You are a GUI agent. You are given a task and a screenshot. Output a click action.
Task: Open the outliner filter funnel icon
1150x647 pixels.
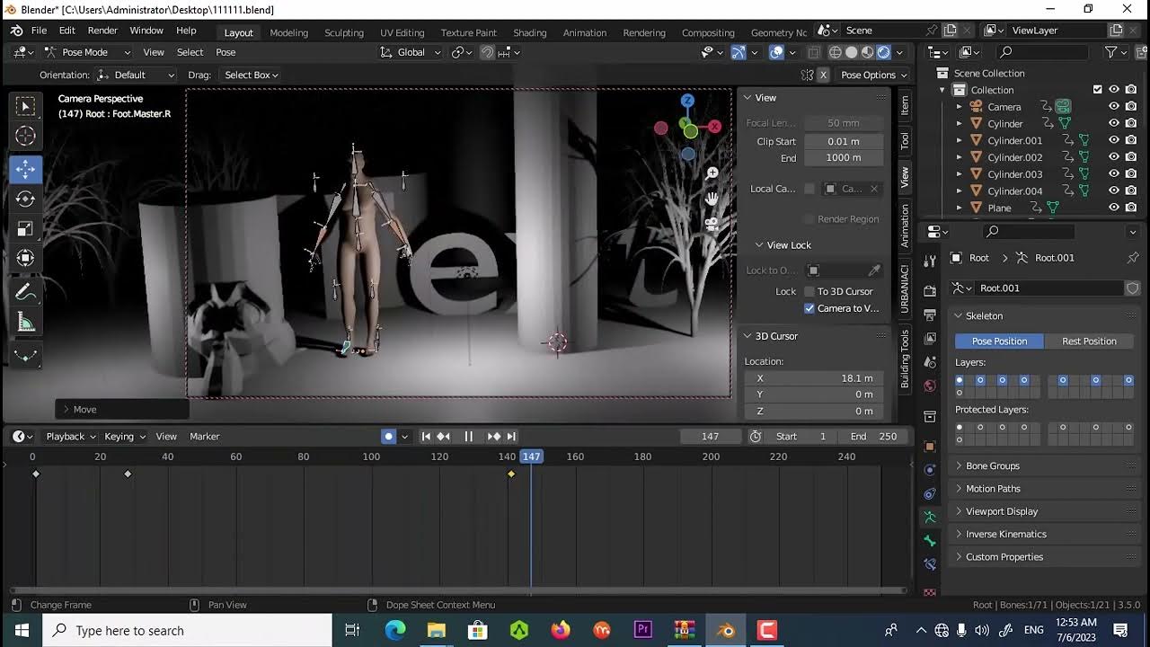point(1111,52)
